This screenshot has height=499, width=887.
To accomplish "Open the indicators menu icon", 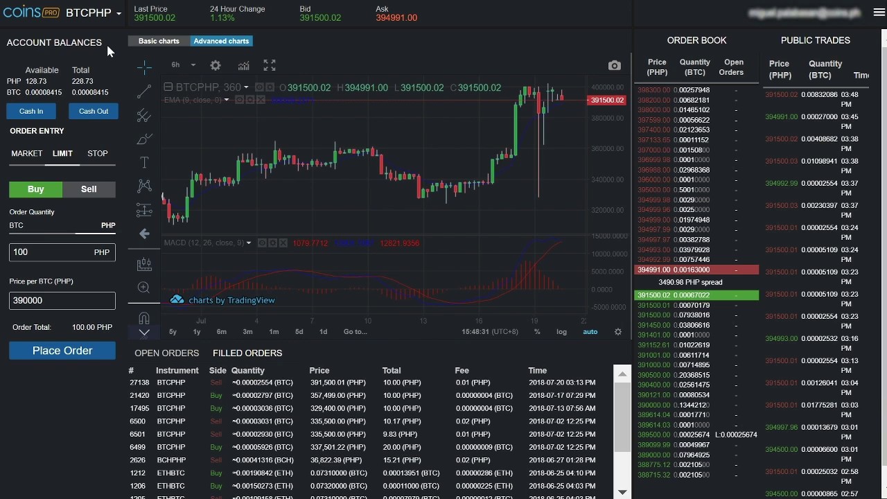I will click(x=243, y=65).
